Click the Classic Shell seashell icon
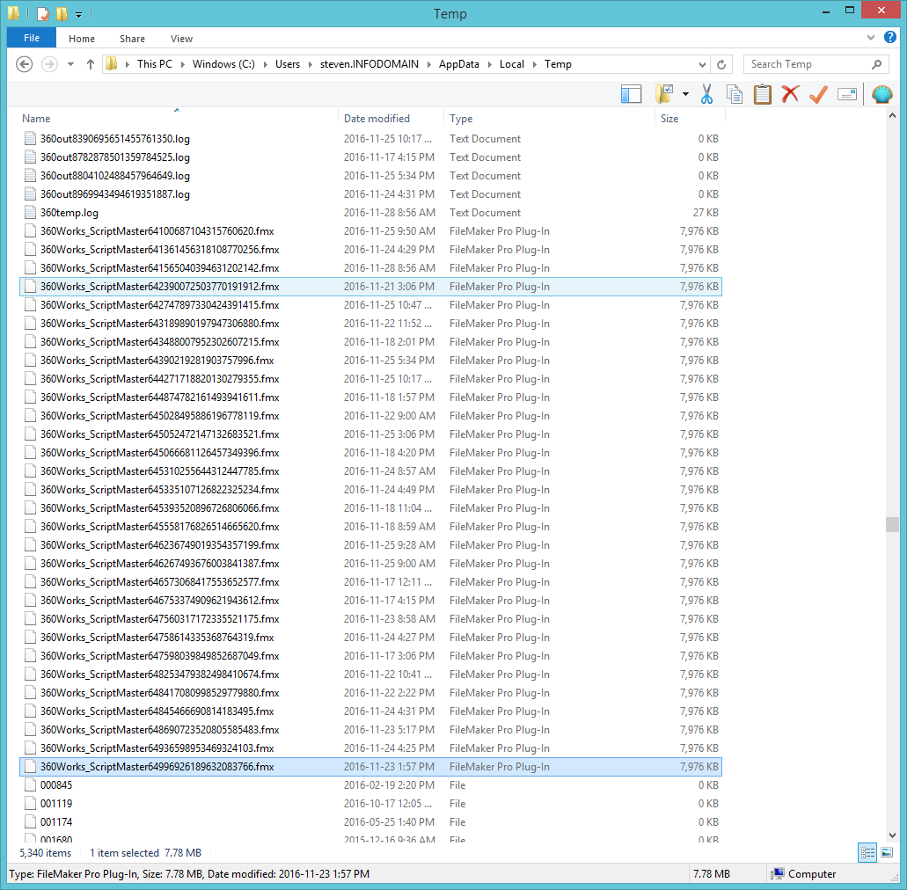 [882, 94]
